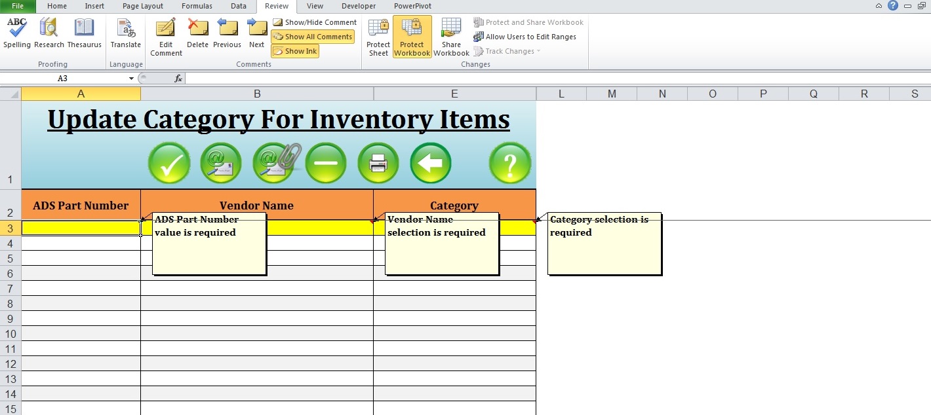Viewport: 931px width, 415px height.
Task: Open the Share Workbook dialog
Action: [451, 37]
